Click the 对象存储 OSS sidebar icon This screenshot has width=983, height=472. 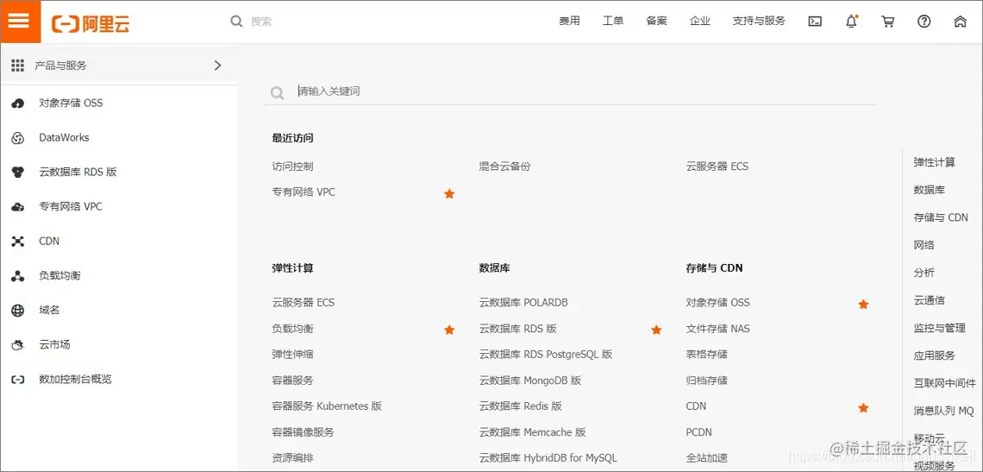tap(18, 104)
